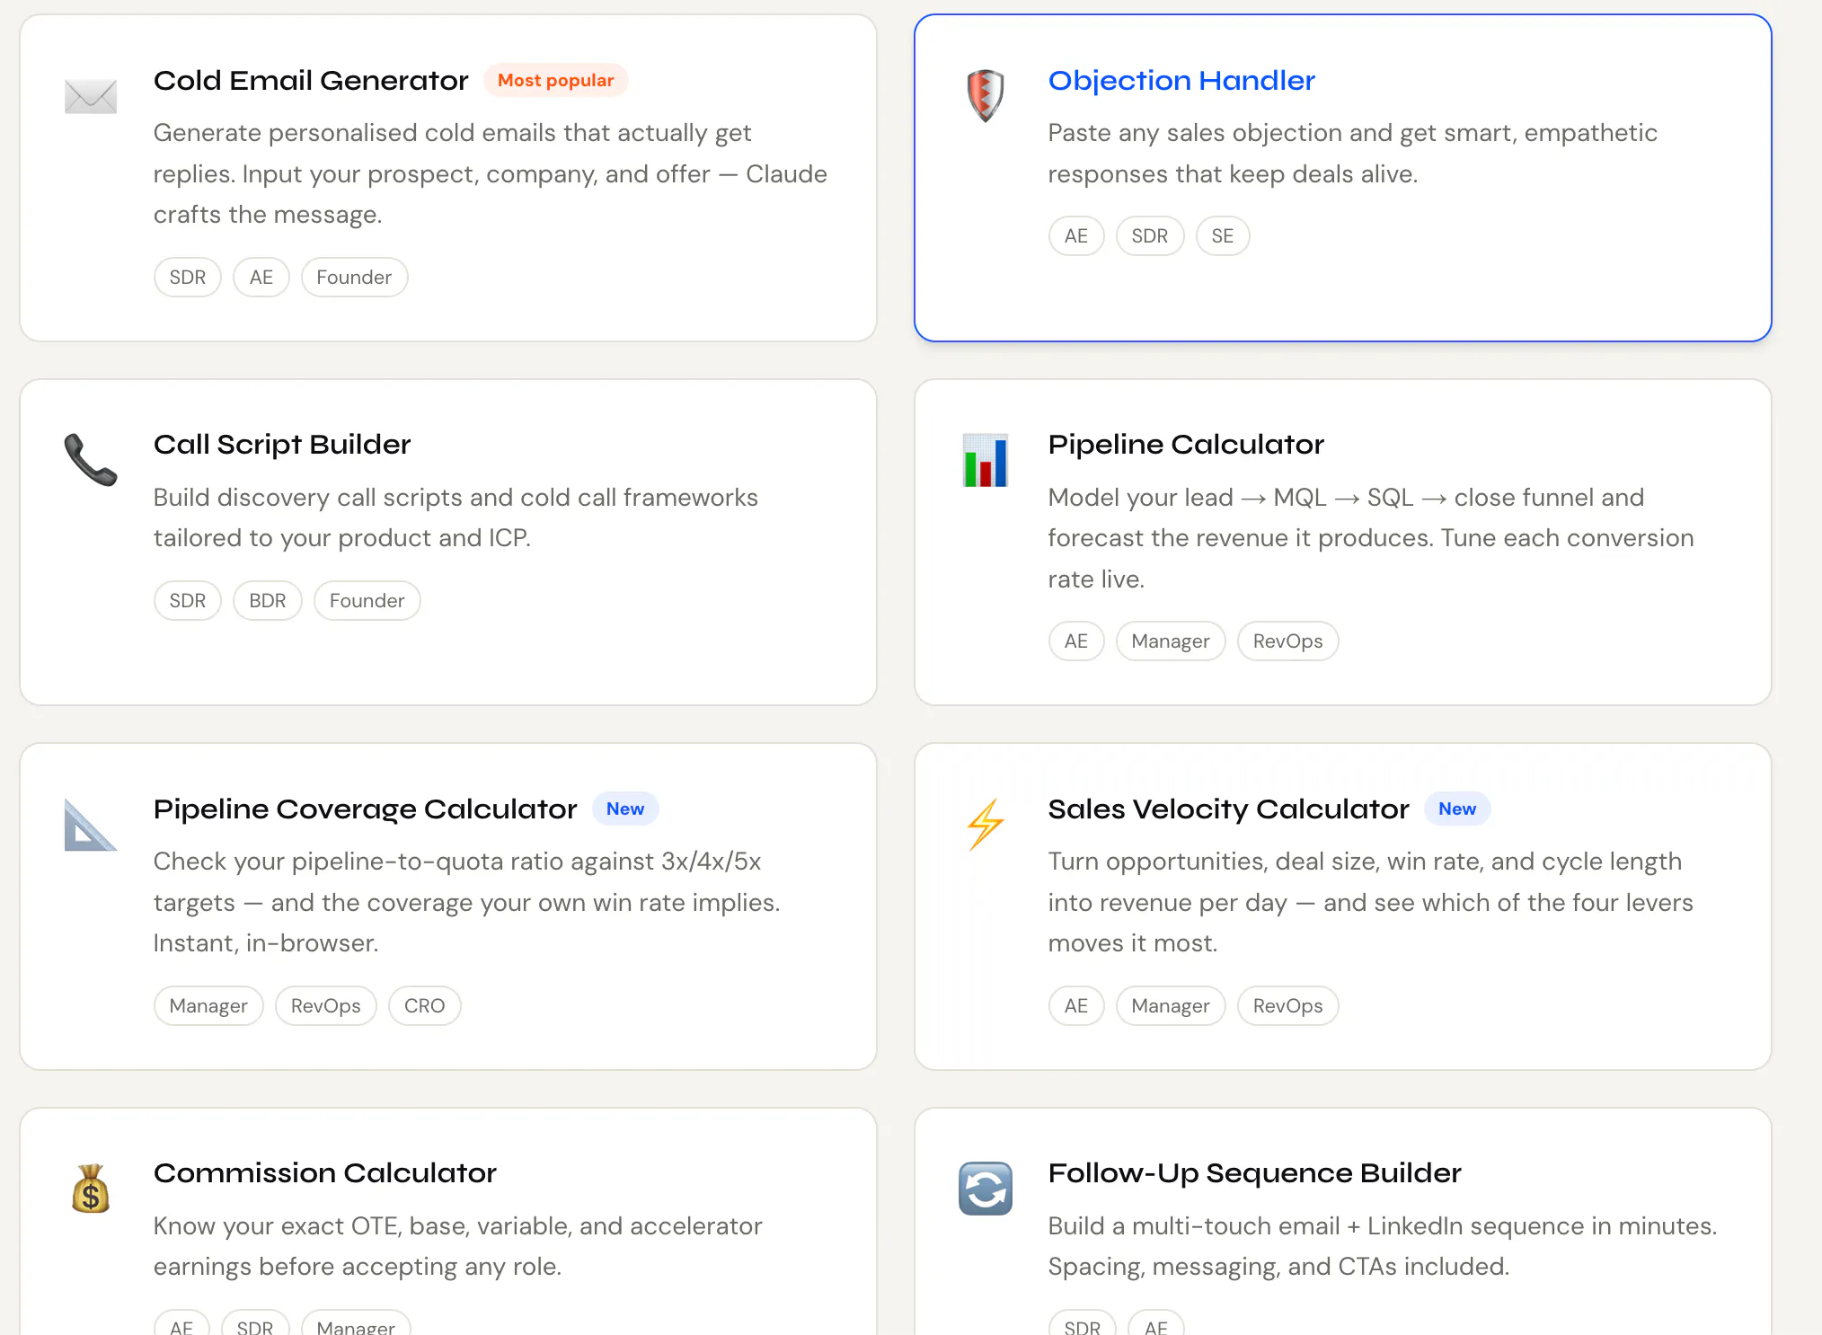Click the lightning bolt Sales Velocity icon
The width and height of the screenshot is (1822, 1335).
coord(985,824)
